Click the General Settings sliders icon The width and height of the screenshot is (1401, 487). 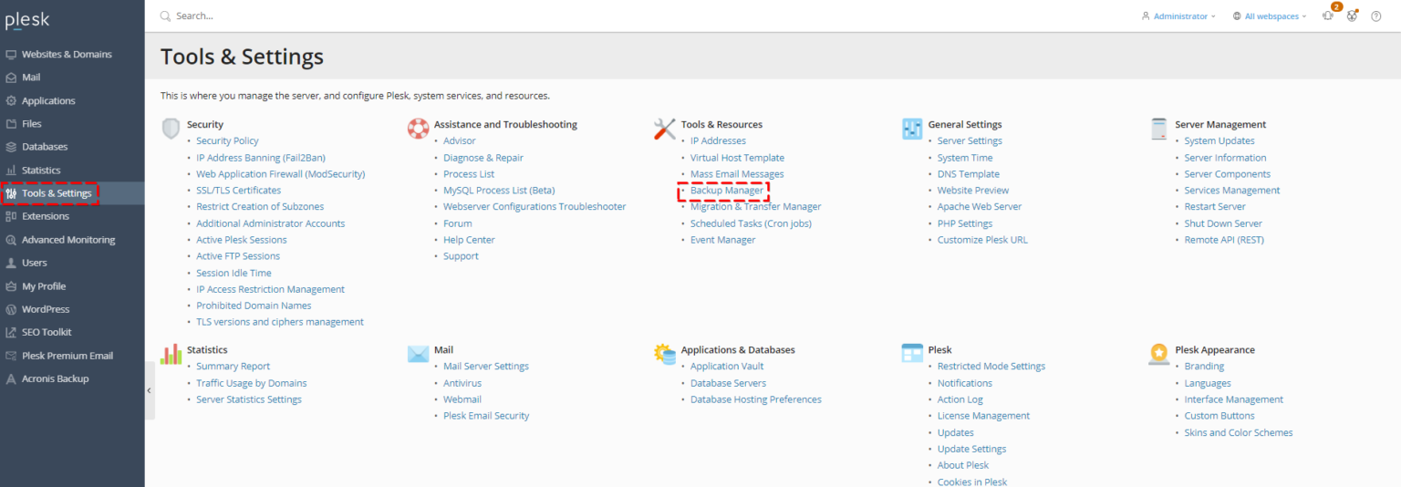912,129
